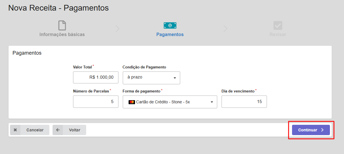344x154 pixels.
Task: Click the document icon above Informações básicas
Action: (62, 25)
